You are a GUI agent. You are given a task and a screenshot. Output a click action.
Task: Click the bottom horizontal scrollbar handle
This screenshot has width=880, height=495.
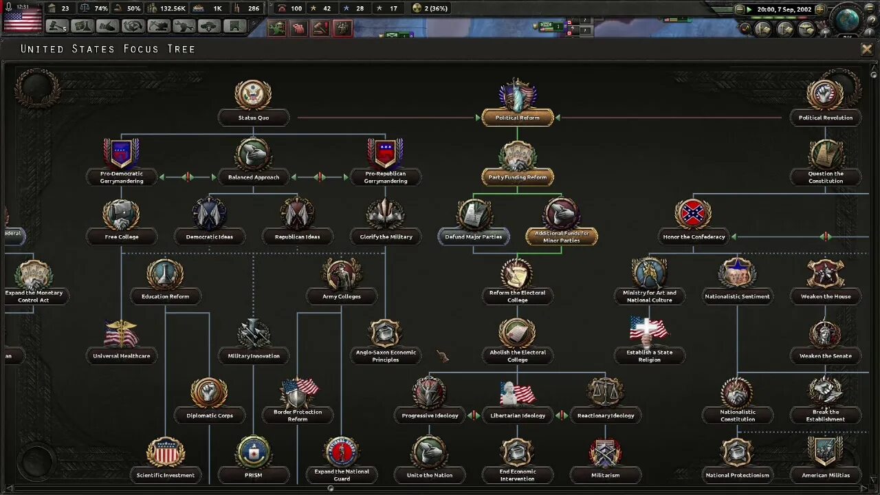pyautogui.click(x=331, y=489)
